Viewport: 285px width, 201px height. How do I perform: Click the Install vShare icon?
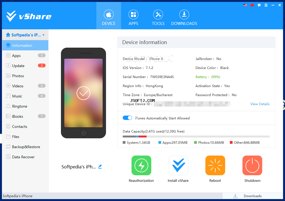click(x=178, y=165)
